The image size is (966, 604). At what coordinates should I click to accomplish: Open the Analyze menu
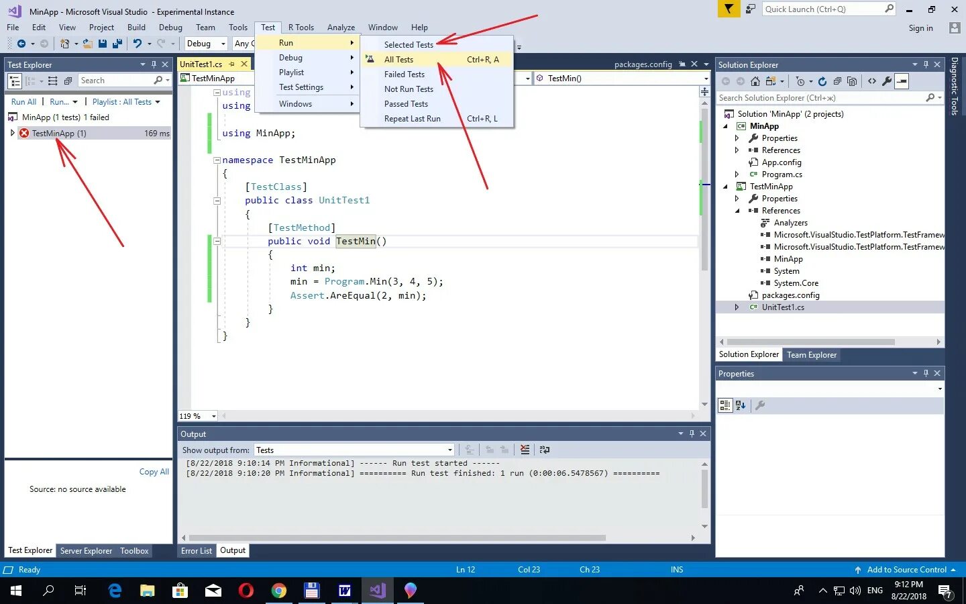341,28
